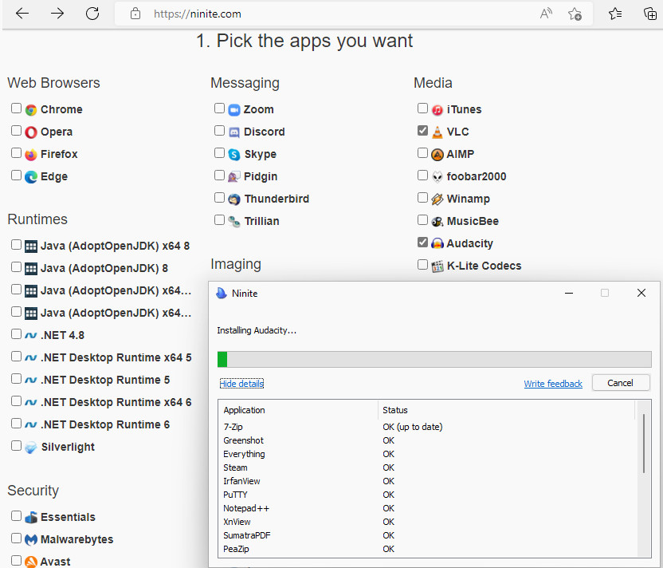This screenshot has height=568, width=663.
Task: Click the Malwarebytes icon
Action: click(x=31, y=540)
